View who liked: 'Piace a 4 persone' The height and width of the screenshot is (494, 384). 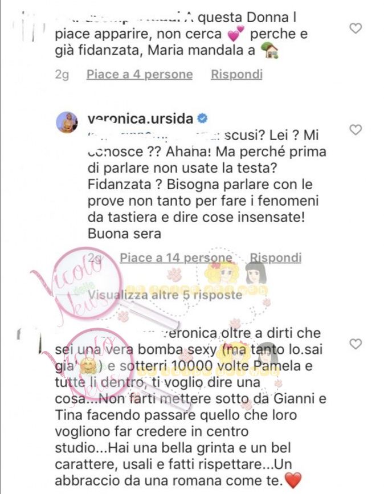(140, 74)
